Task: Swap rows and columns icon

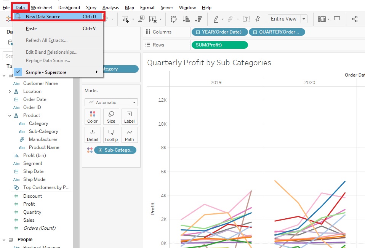Action: [x=174, y=19]
